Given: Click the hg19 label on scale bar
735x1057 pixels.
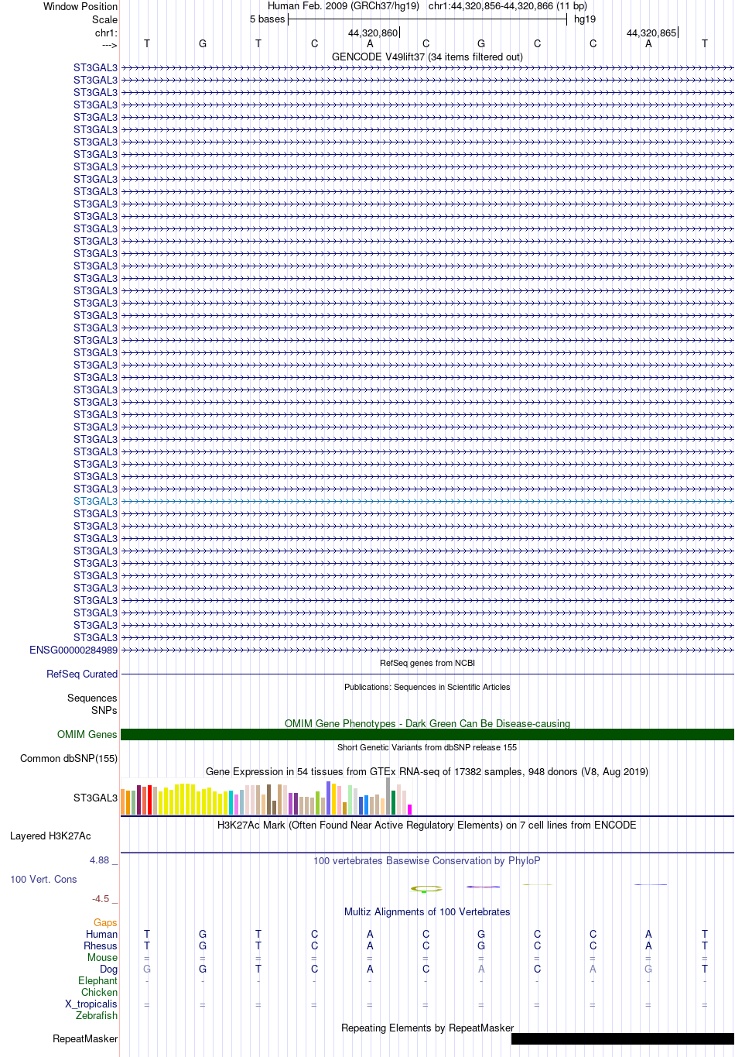Looking at the screenshot, I should click(x=585, y=19).
